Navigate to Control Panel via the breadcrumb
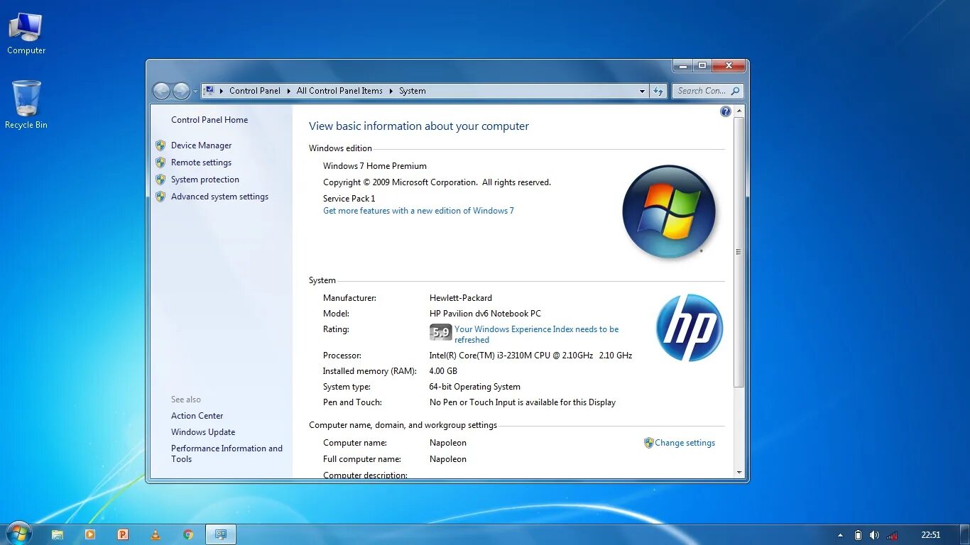 click(x=254, y=91)
